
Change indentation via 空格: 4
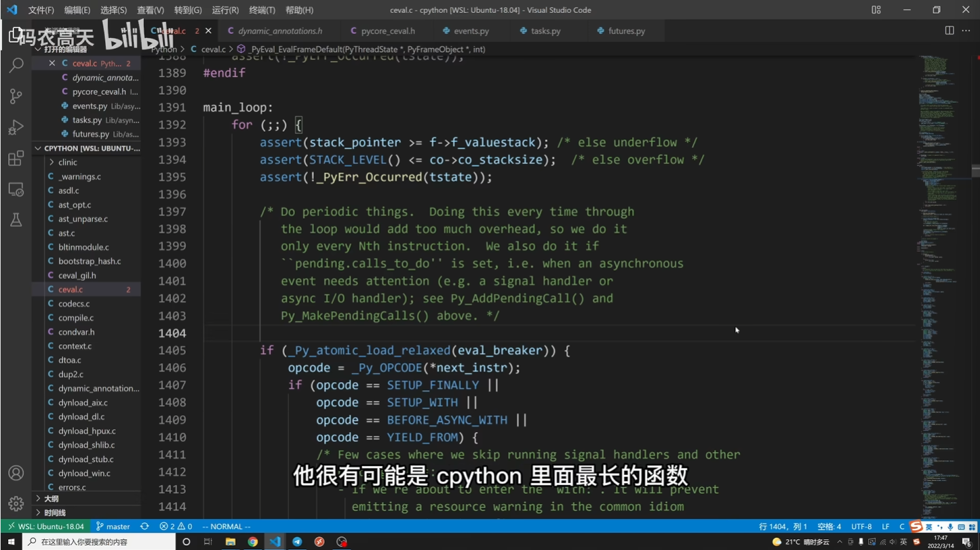[x=829, y=526]
